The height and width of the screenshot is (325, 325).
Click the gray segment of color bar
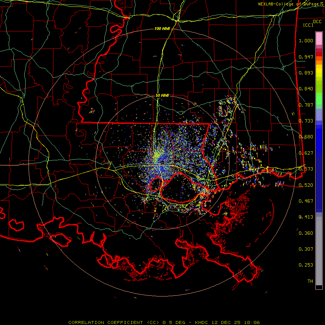point(319,251)
